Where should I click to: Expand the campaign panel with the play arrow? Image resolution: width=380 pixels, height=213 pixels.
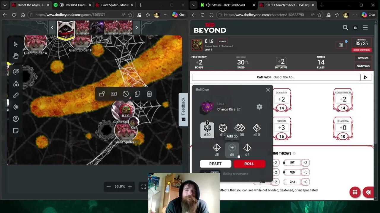(x=365, y=77)
